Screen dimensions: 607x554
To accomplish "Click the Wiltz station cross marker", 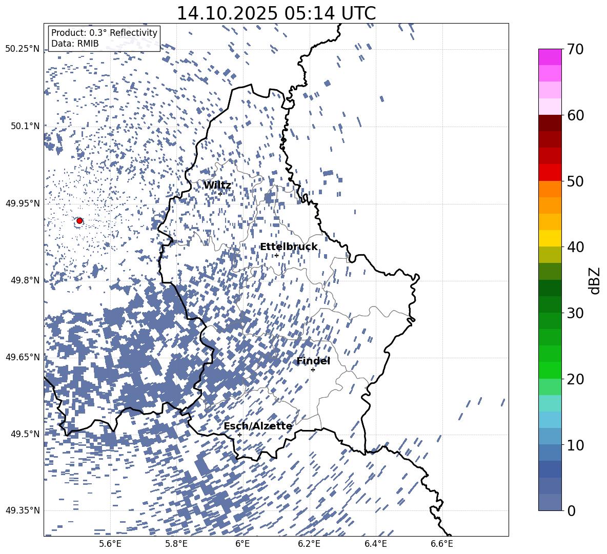I will [220, 194].
